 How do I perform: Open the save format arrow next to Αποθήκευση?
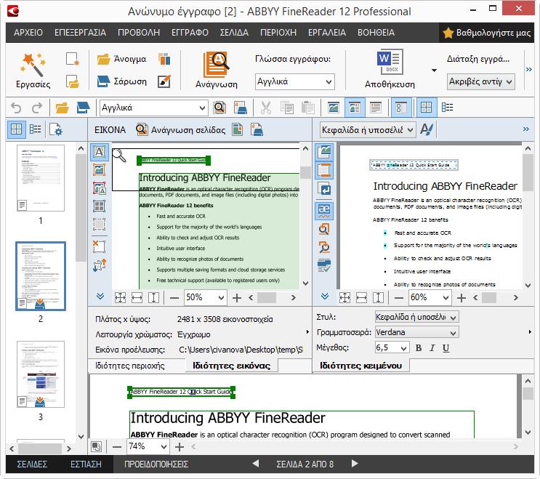[x=435, y=71]
